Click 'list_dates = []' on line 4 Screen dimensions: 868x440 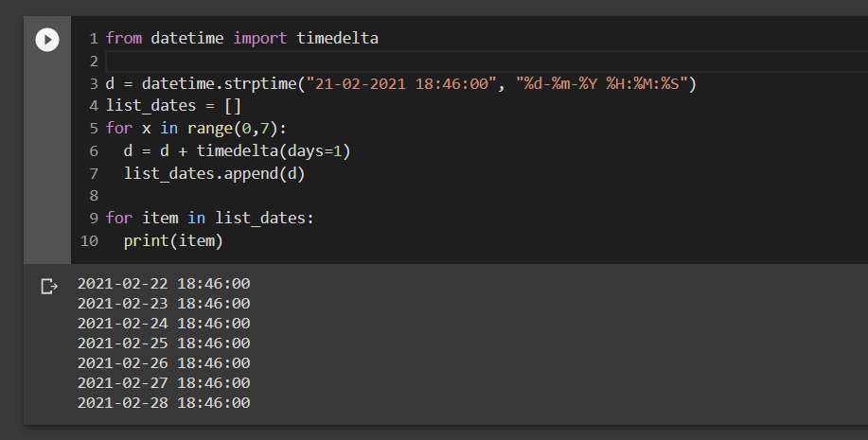173,106
